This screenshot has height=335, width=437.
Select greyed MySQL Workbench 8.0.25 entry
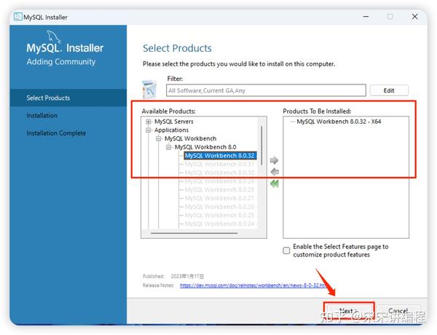220,216
